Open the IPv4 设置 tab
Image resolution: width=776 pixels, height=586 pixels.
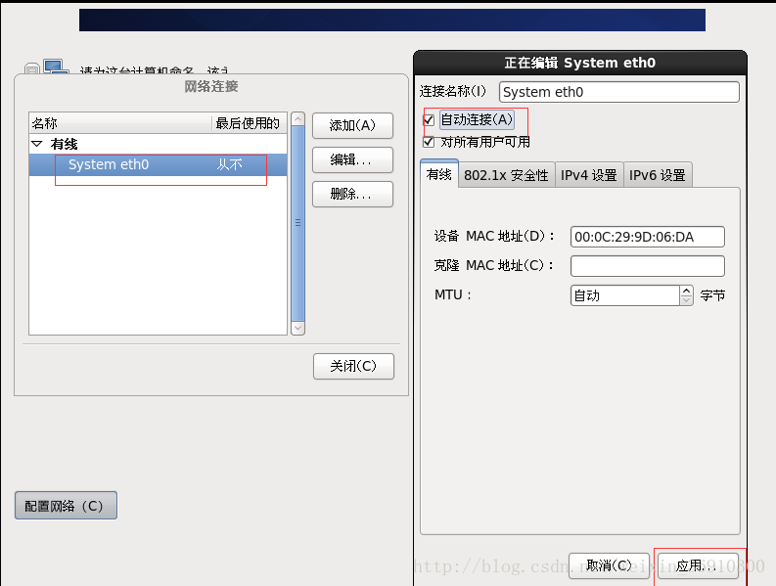(589, 175)
